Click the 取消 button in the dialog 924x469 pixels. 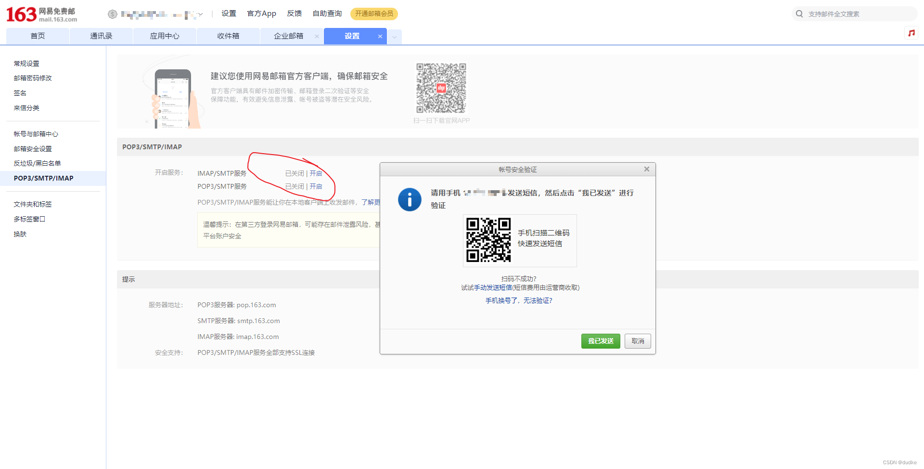click(638, 341)
